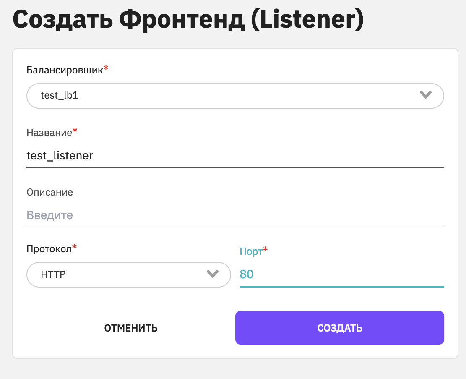Select the Создать Фронтенд (Listener) heading
This screenshot has width=466, height=379.
(x=188, y=20)
